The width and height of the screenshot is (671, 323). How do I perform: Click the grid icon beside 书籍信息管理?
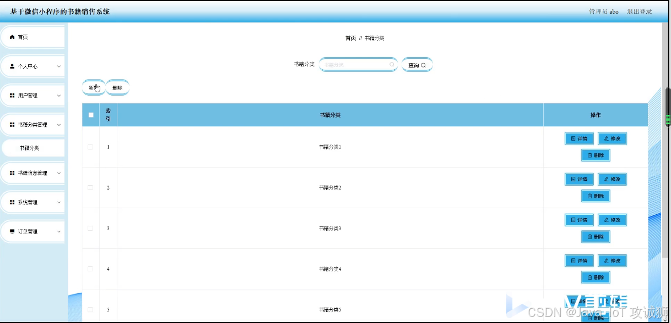click(12, 173)
